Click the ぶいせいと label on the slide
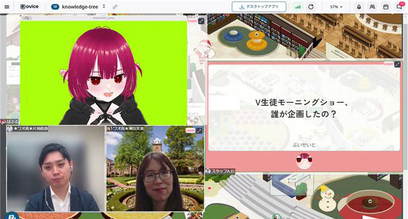 tap(304, 145)
